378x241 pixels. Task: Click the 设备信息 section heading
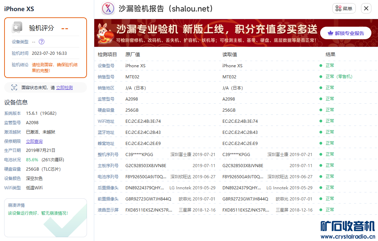(16, 102)
